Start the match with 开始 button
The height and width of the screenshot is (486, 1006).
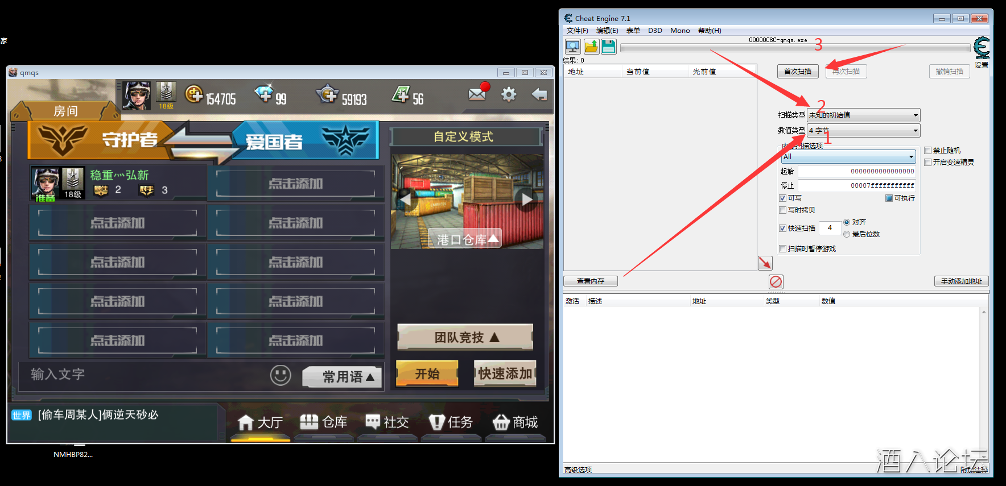pos(427,373)
